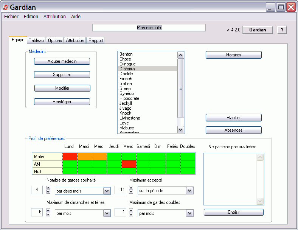The width and height of the screenshot is (298, 230).
Task: Switch to the Tableau tab
Action: point(36,40)
